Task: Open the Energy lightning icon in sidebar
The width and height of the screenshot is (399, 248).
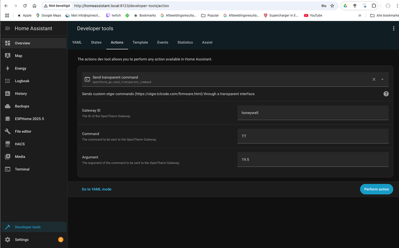Action: coord(7,68)
